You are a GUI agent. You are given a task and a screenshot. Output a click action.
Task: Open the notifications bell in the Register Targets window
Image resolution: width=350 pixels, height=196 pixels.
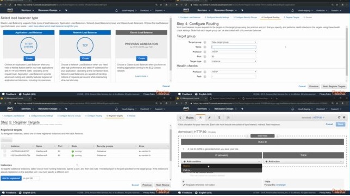point(116,109)
